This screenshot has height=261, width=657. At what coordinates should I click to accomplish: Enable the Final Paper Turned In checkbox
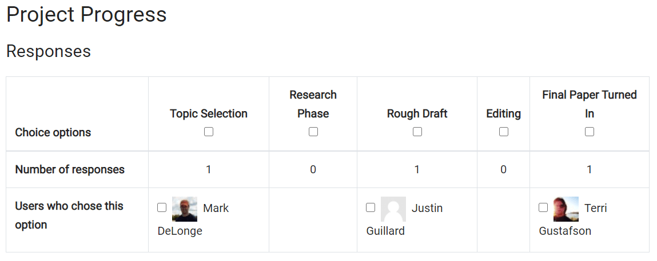[590, 132]
